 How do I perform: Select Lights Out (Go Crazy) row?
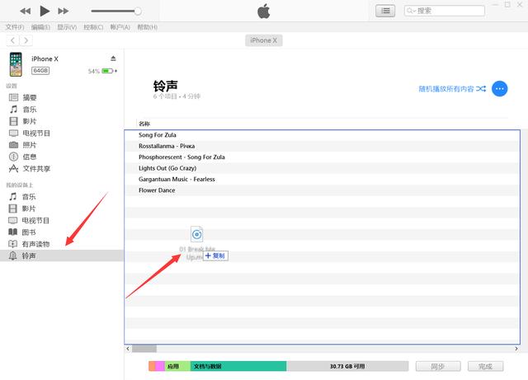[x=322, y=168]
